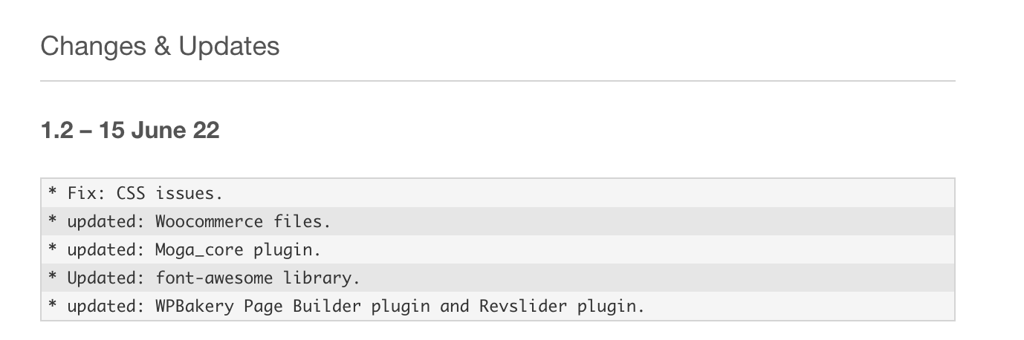Click the Moga_core plugin changelog entry
This screenshot has height=340, width=1024.
(x=498, y=249)
